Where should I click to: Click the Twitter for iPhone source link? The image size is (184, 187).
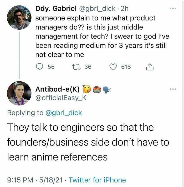tap(97, 180)
